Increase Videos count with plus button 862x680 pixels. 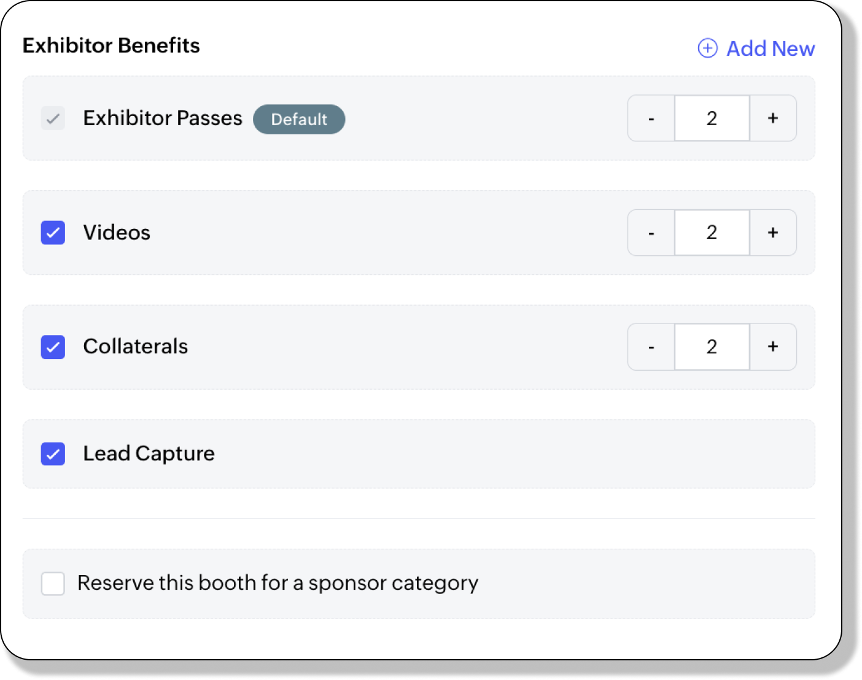click(773, 233)
